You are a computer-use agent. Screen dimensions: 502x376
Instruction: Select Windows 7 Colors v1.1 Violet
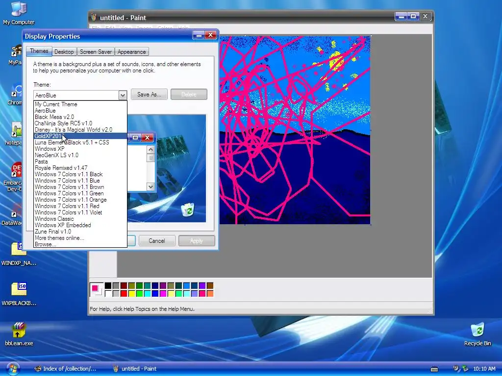tap(80, 213)
